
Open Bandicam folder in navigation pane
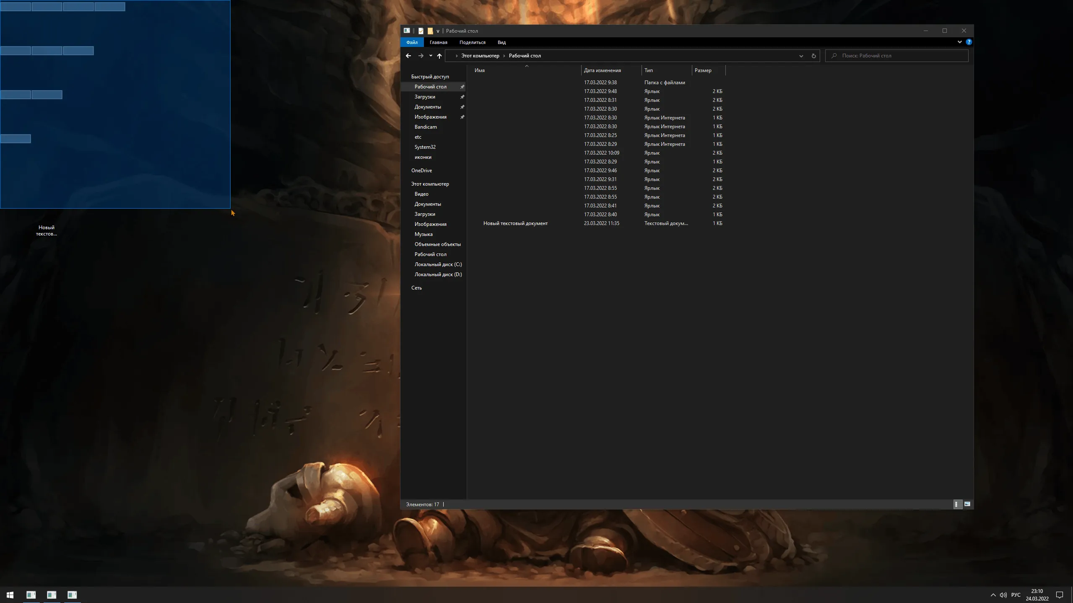(426, 127)
